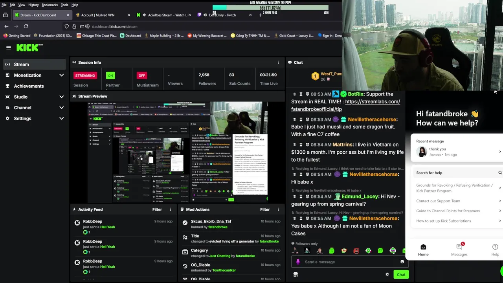503x283 pixels.
Task: Click the Category icon in Mod Actions
Action: pyautogui.click(x=185, y=252)
